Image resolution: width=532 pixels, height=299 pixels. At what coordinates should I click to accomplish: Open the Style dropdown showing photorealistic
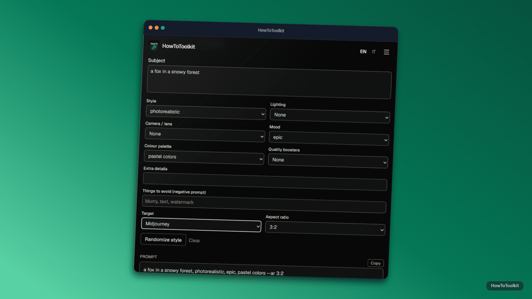[x=206, y=112]
